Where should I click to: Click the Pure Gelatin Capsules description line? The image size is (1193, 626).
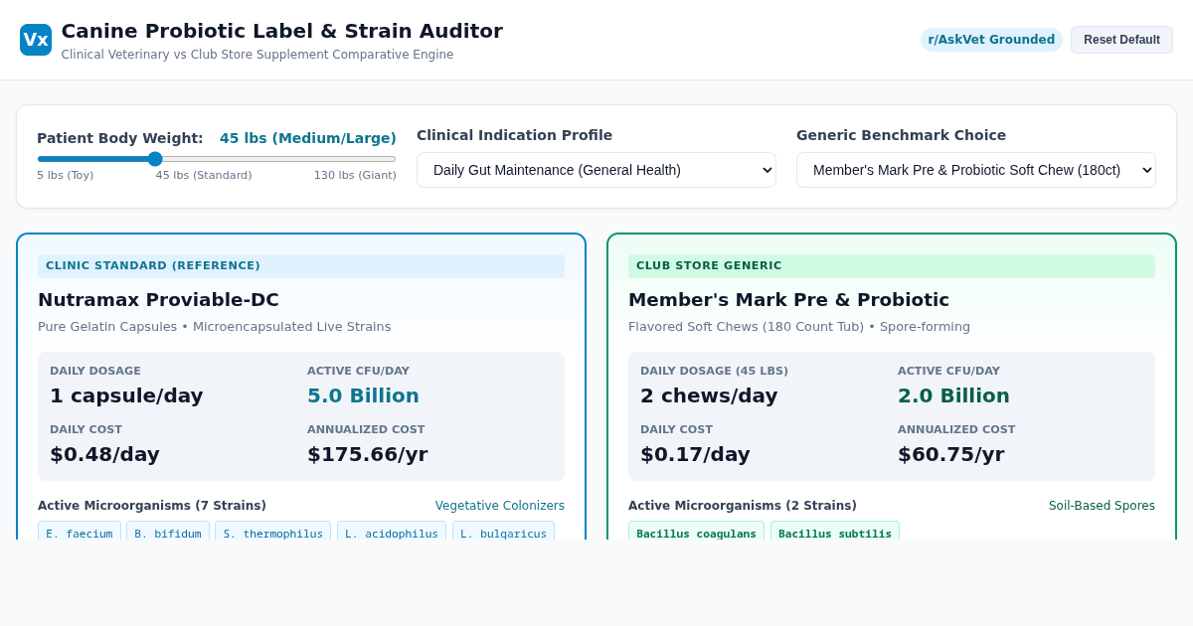[x=215, y=326]
